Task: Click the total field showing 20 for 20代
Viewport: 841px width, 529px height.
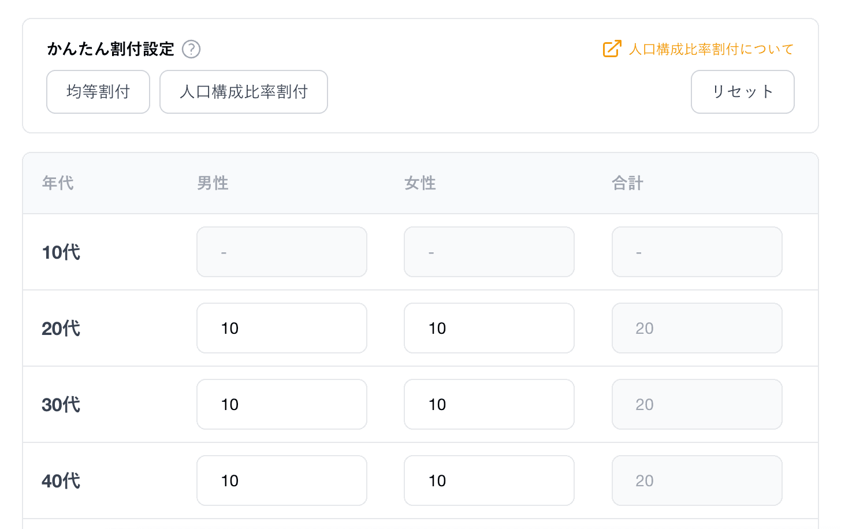Action: 697,328
